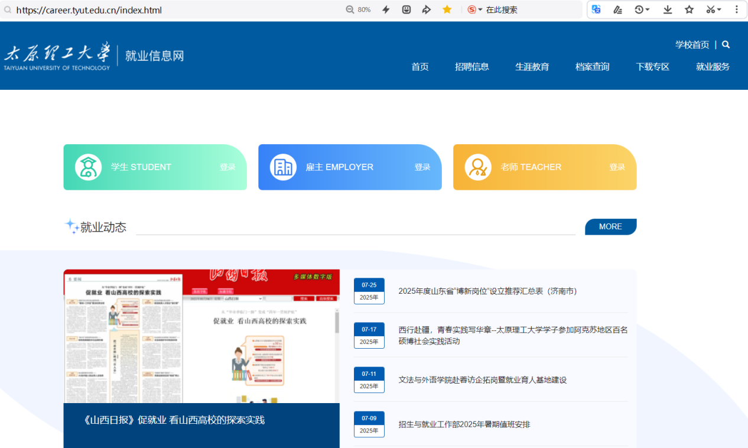The width and height of the screenshot is (748, 448).
Task: Click the scissors screenshot icon
Action: pyautogui.click(x=711, y=9)
